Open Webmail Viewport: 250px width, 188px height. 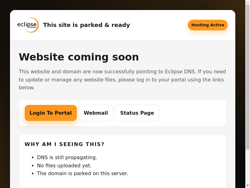pos(96,113)
